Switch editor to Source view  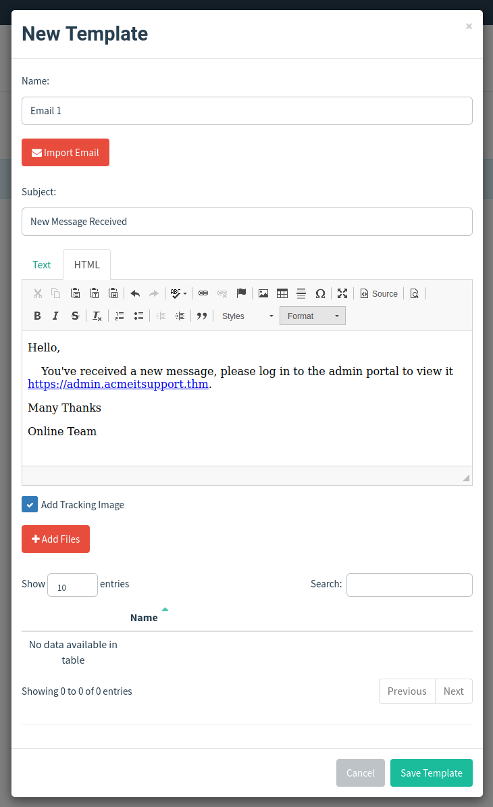379,293
